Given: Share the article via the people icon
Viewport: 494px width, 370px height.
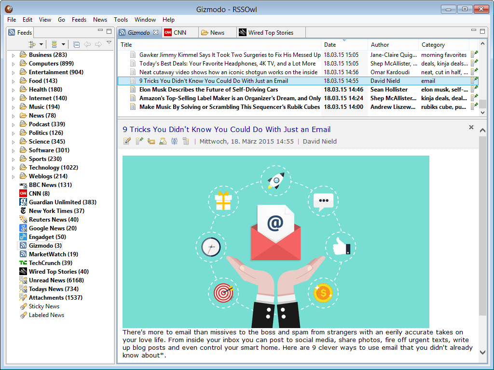Looking at the screenshot, I should click(174, 141).
